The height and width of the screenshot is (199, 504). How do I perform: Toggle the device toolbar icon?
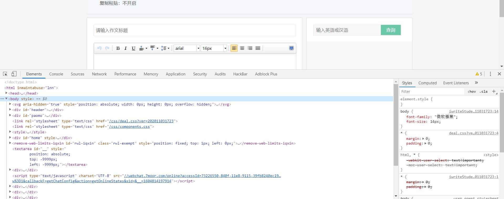14,74
